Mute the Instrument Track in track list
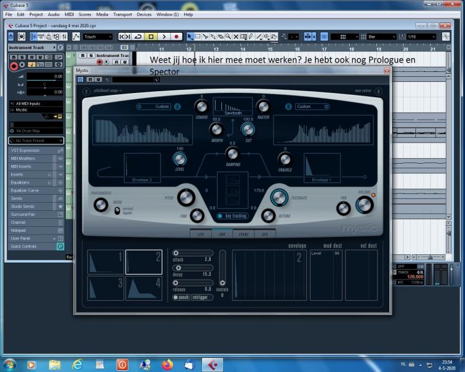This screenshot has height=372, width=465. coord(82,55)
